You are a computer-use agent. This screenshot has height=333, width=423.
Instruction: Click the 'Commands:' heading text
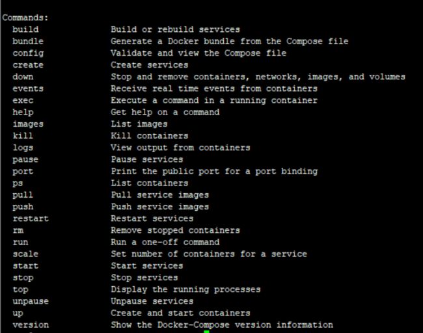[x=25, y=18]
